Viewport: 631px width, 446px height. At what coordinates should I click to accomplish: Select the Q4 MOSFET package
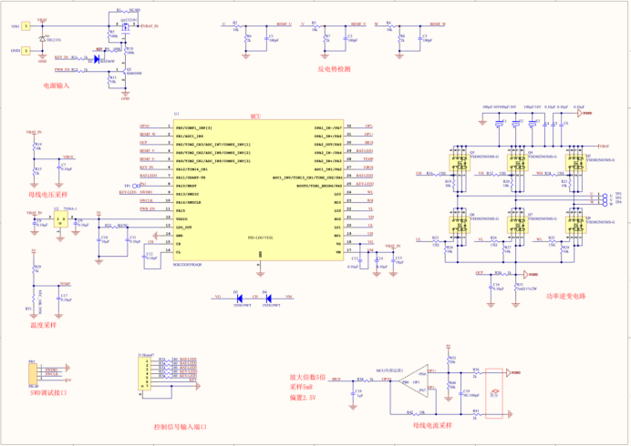(517, 163)
